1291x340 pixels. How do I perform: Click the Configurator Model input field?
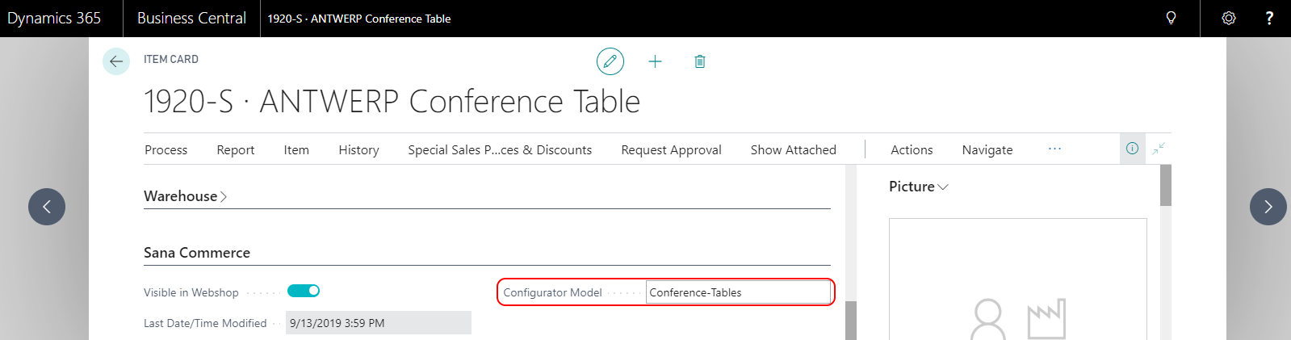pos(738,292)
